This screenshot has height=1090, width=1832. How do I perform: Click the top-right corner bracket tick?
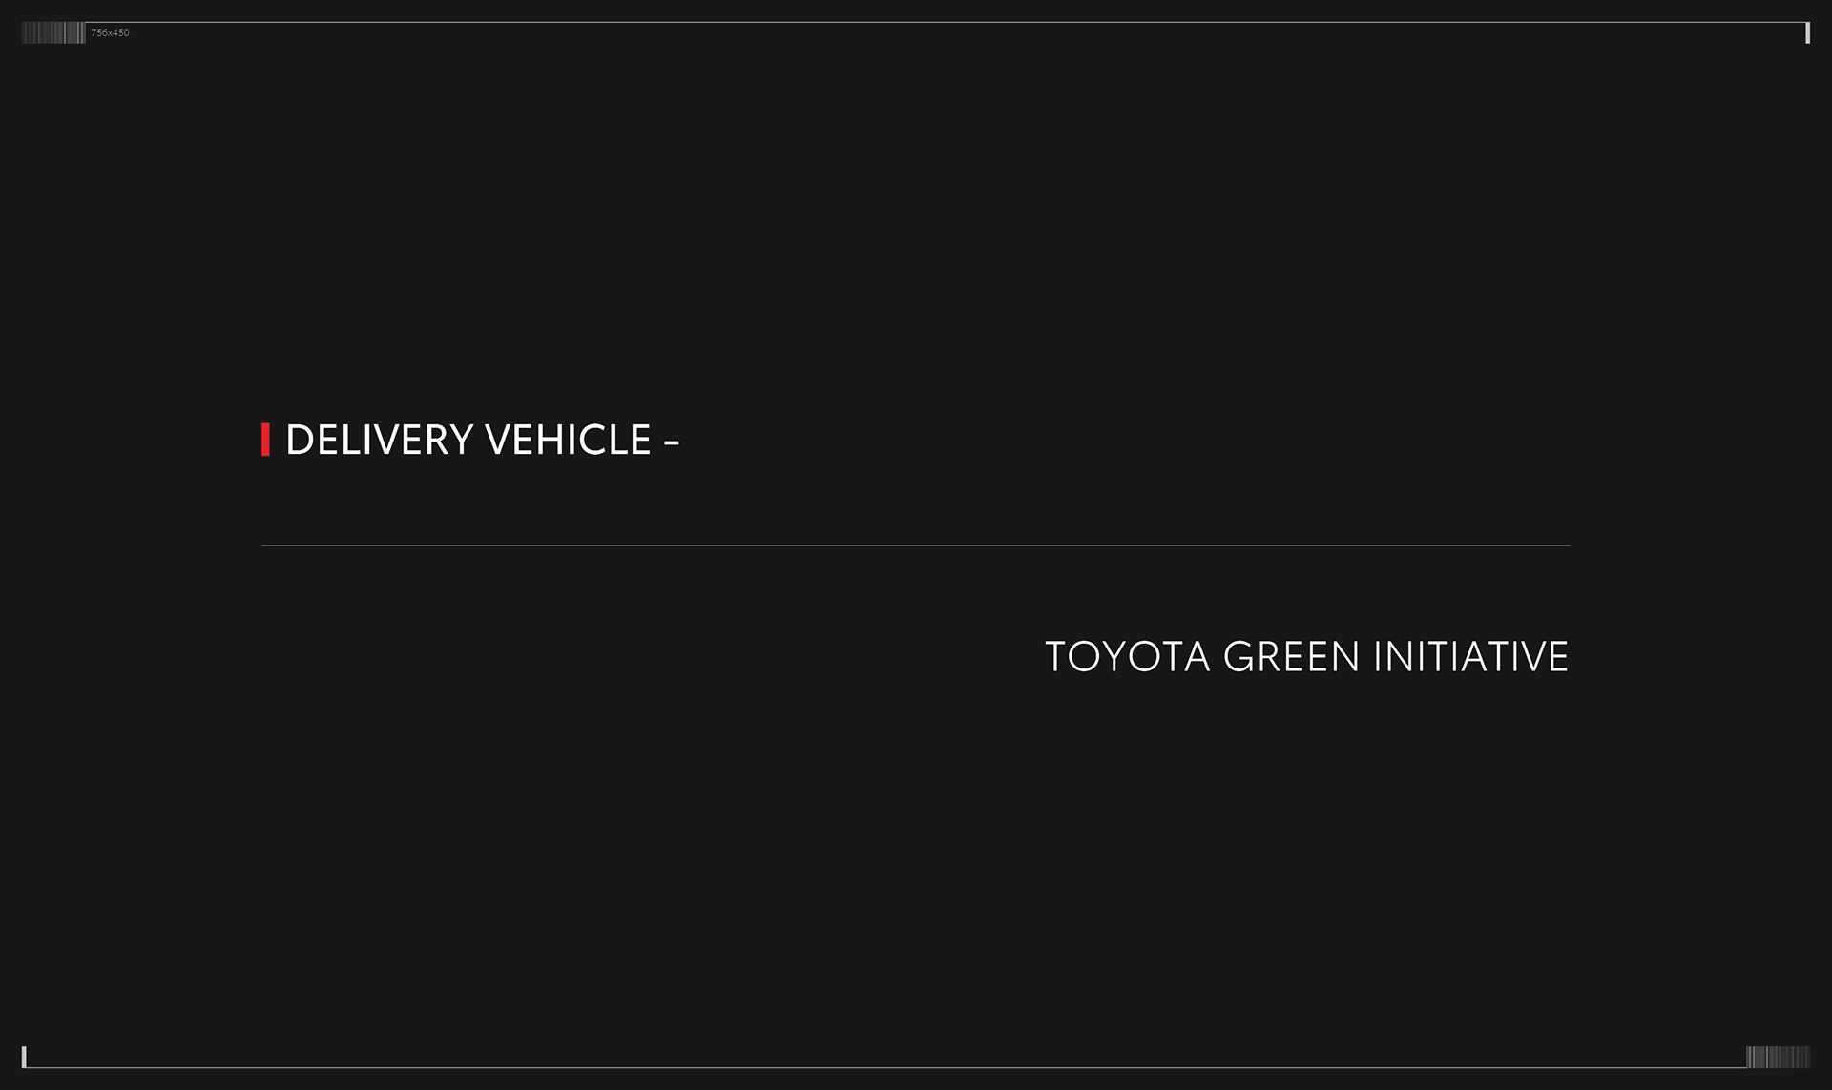(x=1807, y=33)
